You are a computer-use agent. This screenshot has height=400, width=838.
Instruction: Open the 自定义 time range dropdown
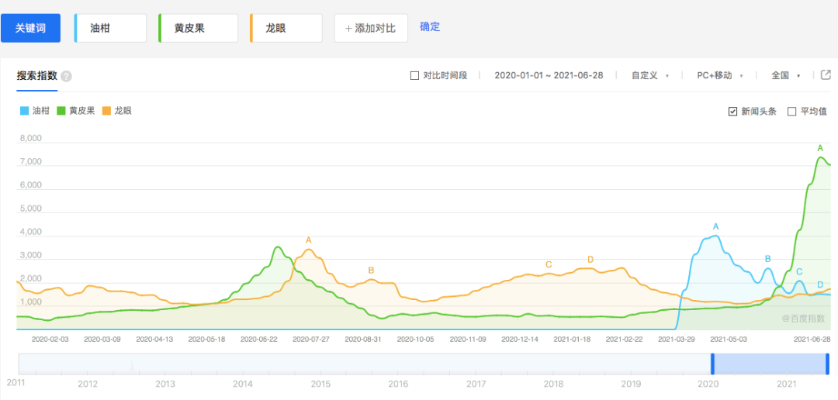[649, 75]
